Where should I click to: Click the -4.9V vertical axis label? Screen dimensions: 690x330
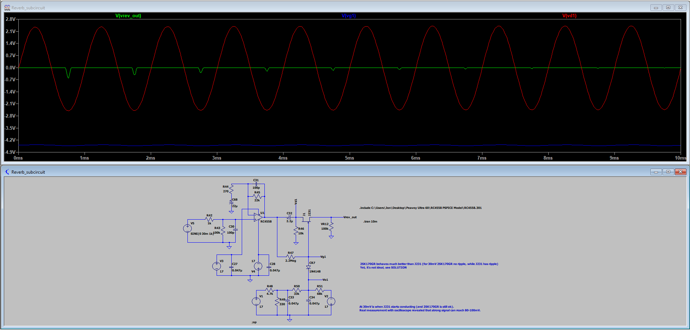10,152
